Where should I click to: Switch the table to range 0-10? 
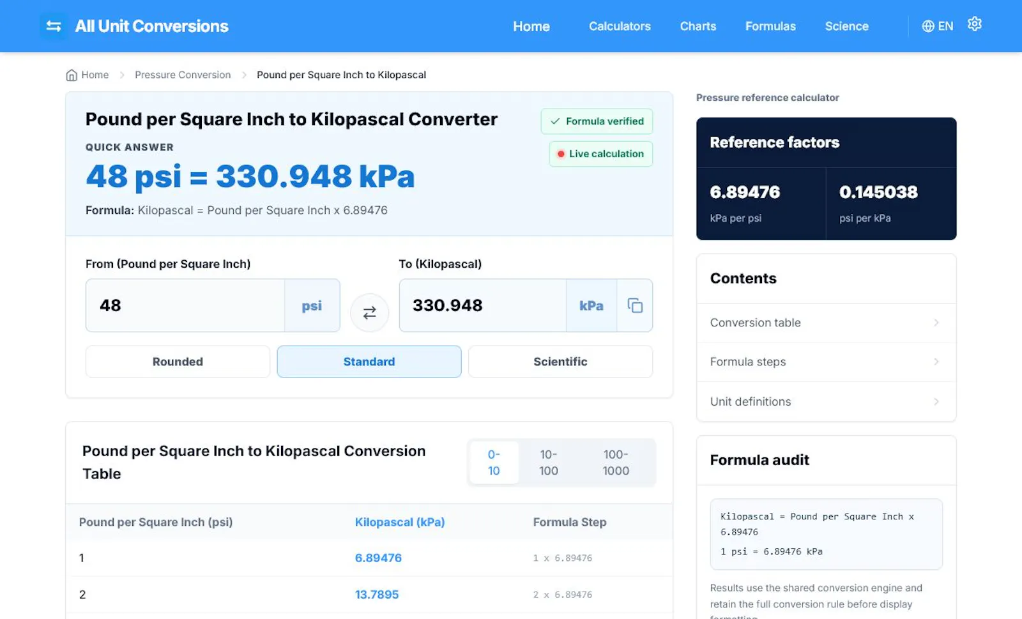click(x=494, y=462)
